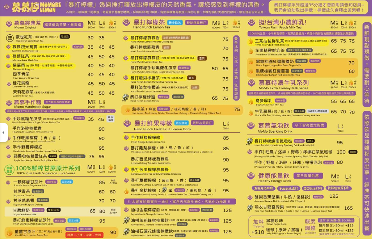Click the flower icon beside Healthy Energy Drink heading
The height and width of the screenshot is (239, 372).
tap(251, 176)
